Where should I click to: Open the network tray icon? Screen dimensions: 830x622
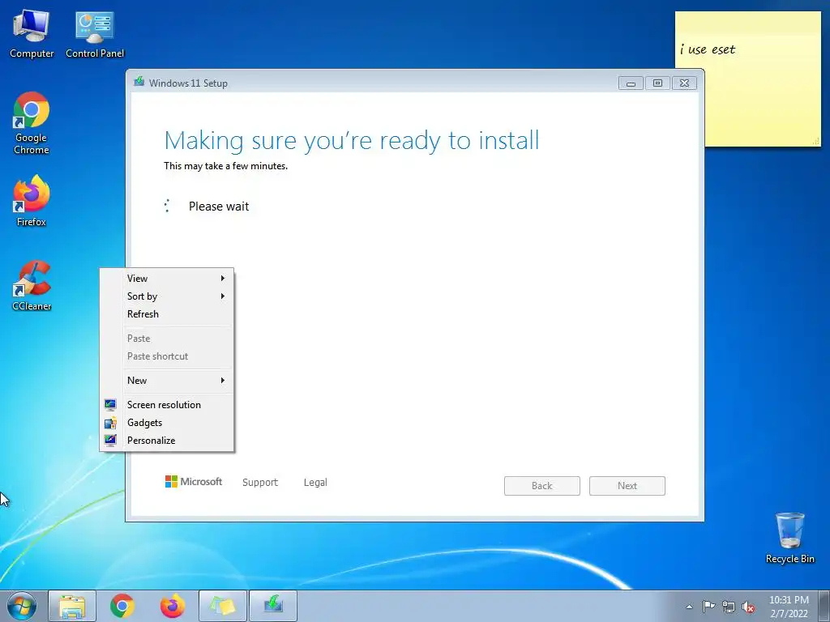729,607
